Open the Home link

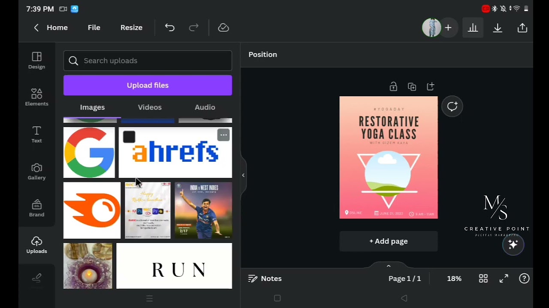(57, 27)
